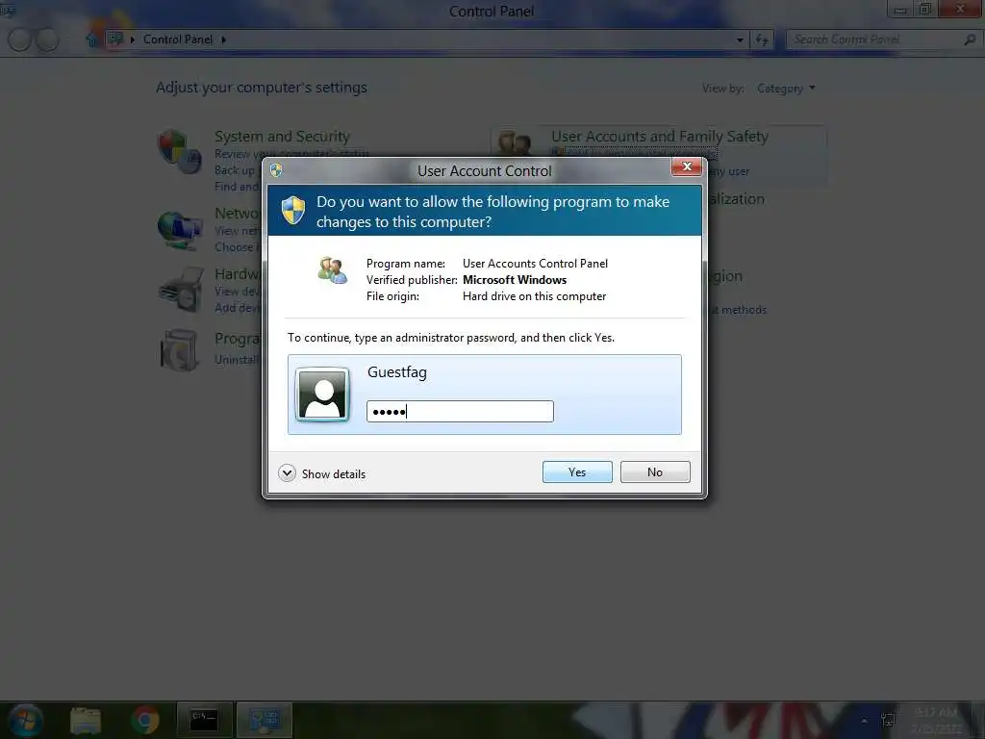Expand the arrow after Control Panel breadcrumb
Viewport: 985px width, 739px height.
[x=223, y=39]
